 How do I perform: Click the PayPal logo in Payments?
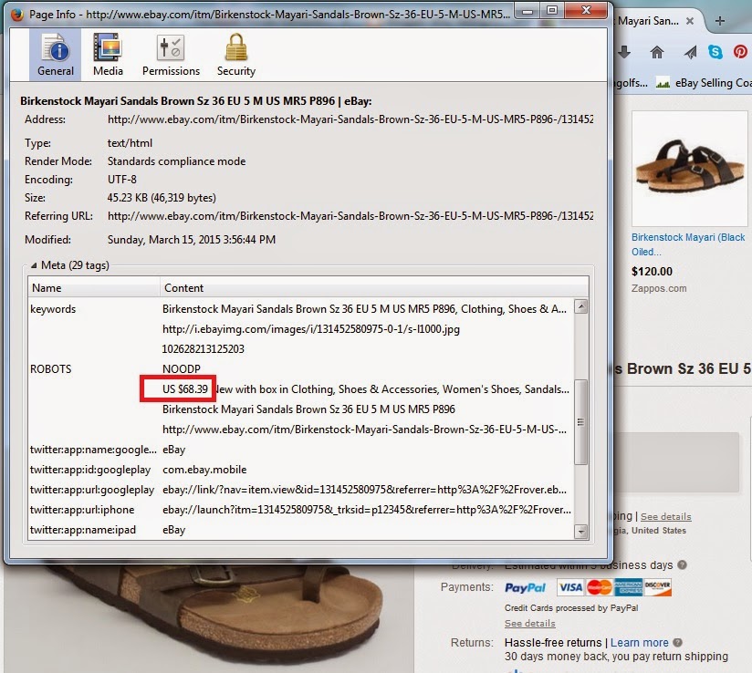525,587
